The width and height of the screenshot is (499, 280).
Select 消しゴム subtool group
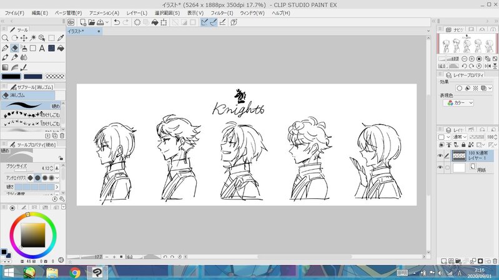28,95
